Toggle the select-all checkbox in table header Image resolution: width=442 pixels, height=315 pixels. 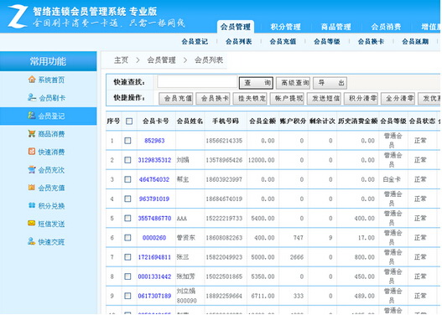[x=129, y=121]
